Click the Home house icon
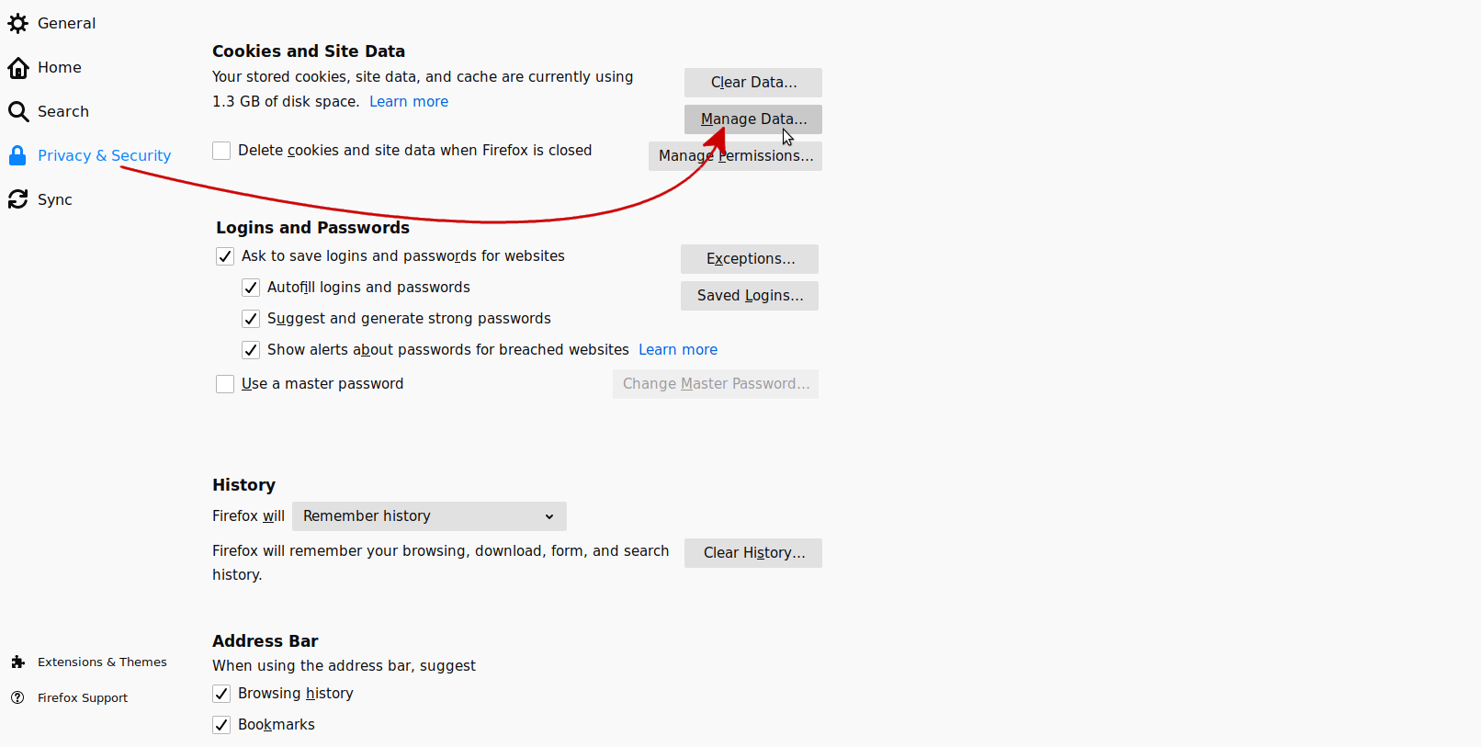Screen dimensions: 1481x747 pyautogui.click(x=18, y=67)
